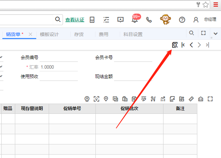Click the 总经理 user name
The height and width of the screenshot is (158, 221).
pyautogui.click(x=210, y=19)
